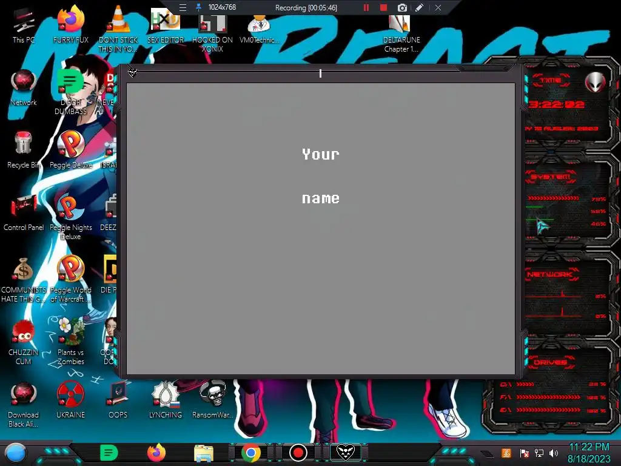This screenshot has width=621, height=466.
Task: Click the TIME header on the gadget
Action: (551, 80)
